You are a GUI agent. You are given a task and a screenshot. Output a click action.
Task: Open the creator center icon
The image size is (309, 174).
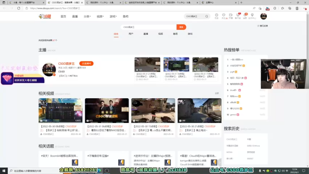click(x=252, y=16)
